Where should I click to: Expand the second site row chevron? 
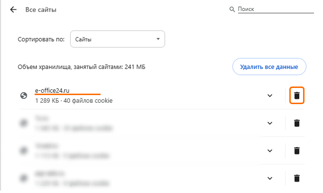[x=270, y=123]
